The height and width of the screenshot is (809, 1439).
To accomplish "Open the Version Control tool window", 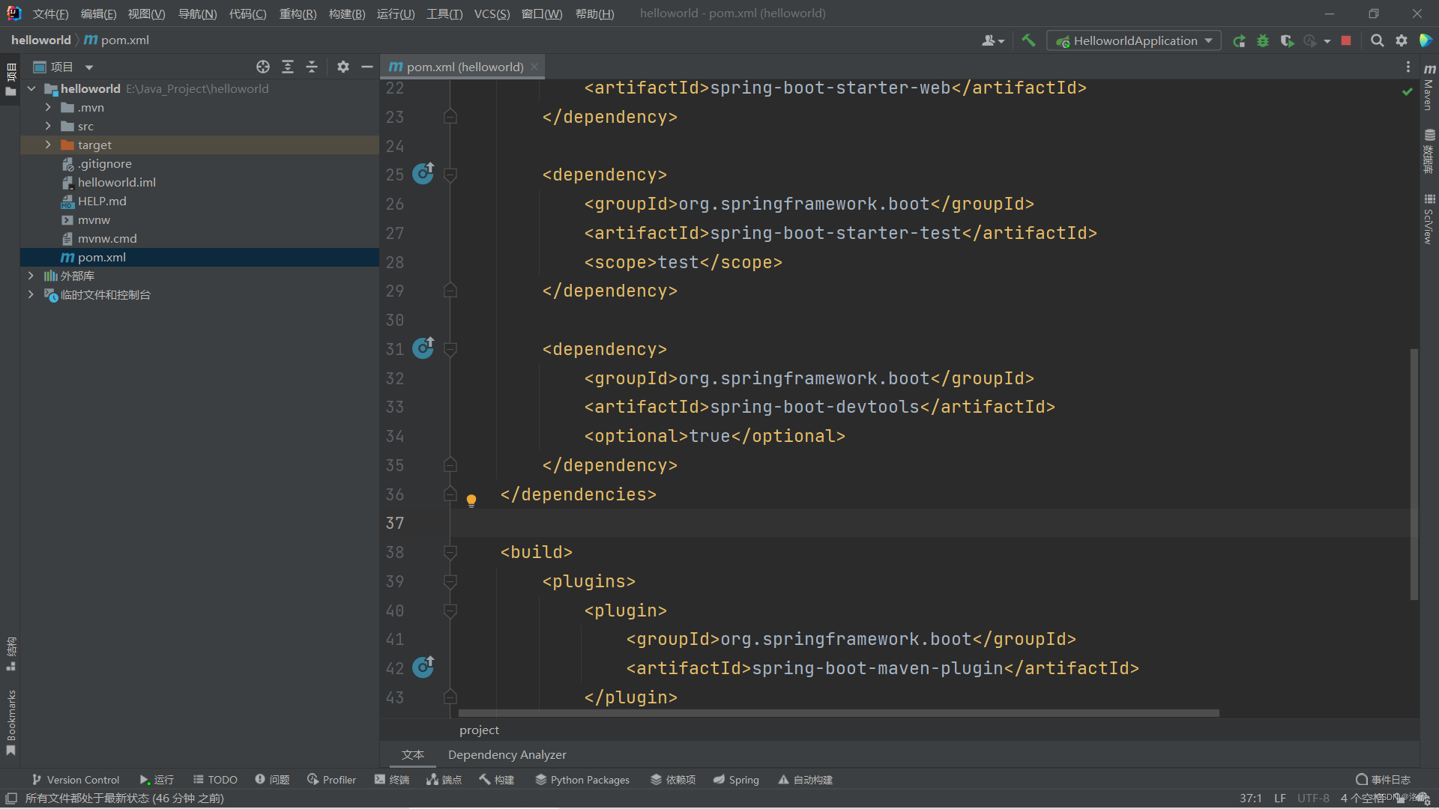I will coord(75,780).
